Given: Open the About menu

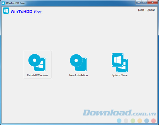Looking at the screenshot, I should point(151,10).
